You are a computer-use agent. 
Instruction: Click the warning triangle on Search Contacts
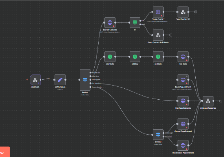point(114,26)
